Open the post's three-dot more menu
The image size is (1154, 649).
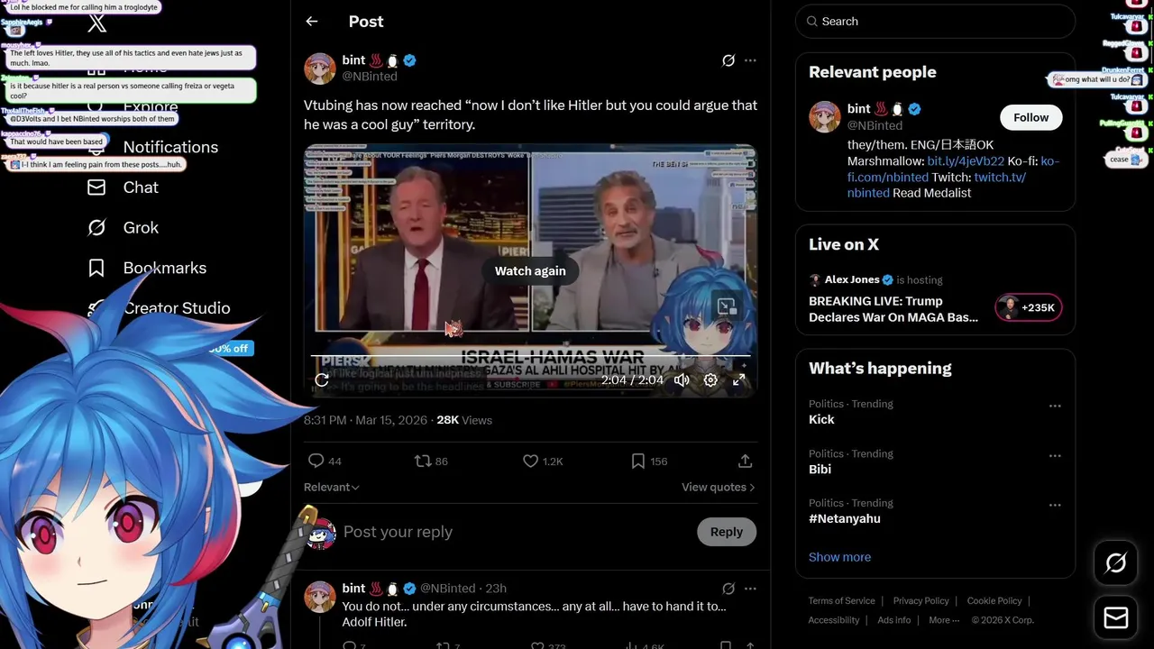(750, 60)
